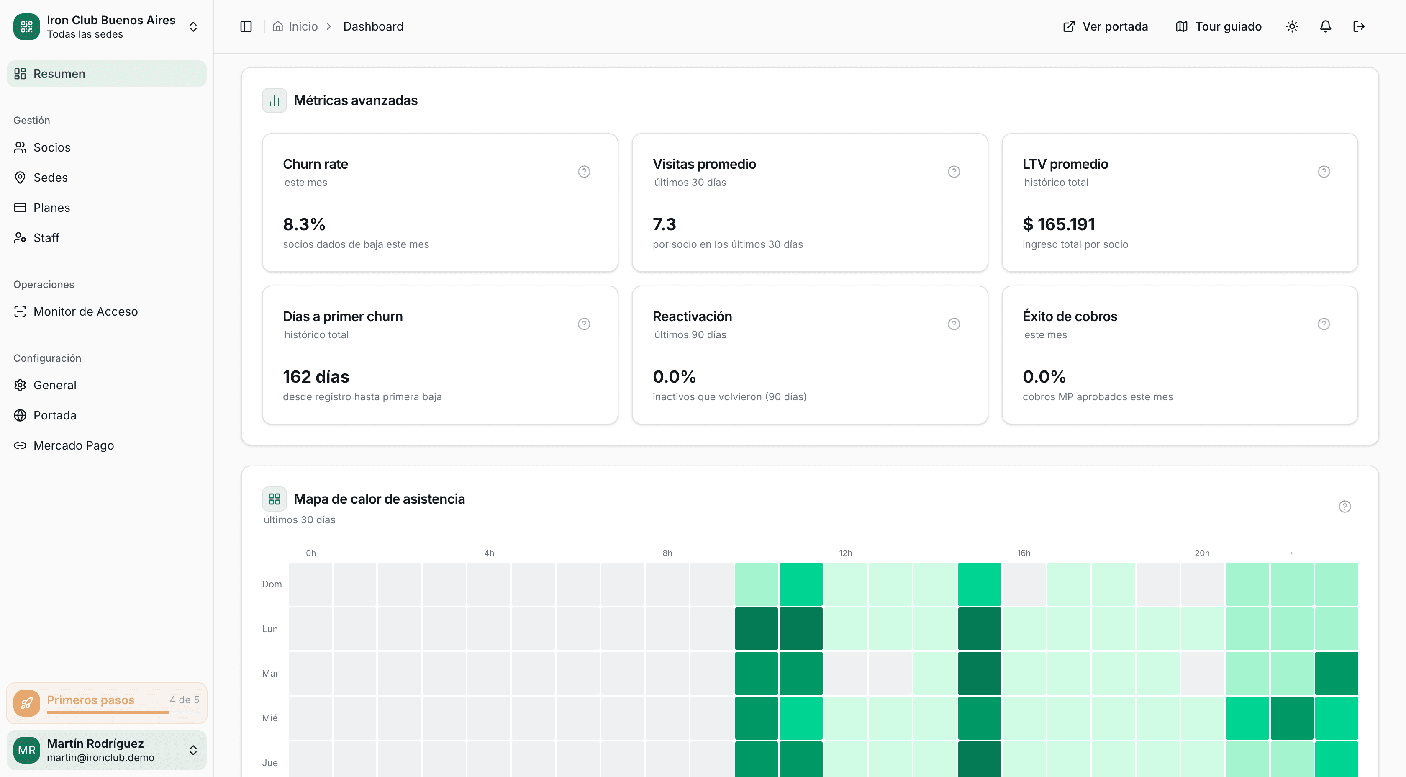Click the Ver portada link
Screen dimensions: 1406x777
1105,26
